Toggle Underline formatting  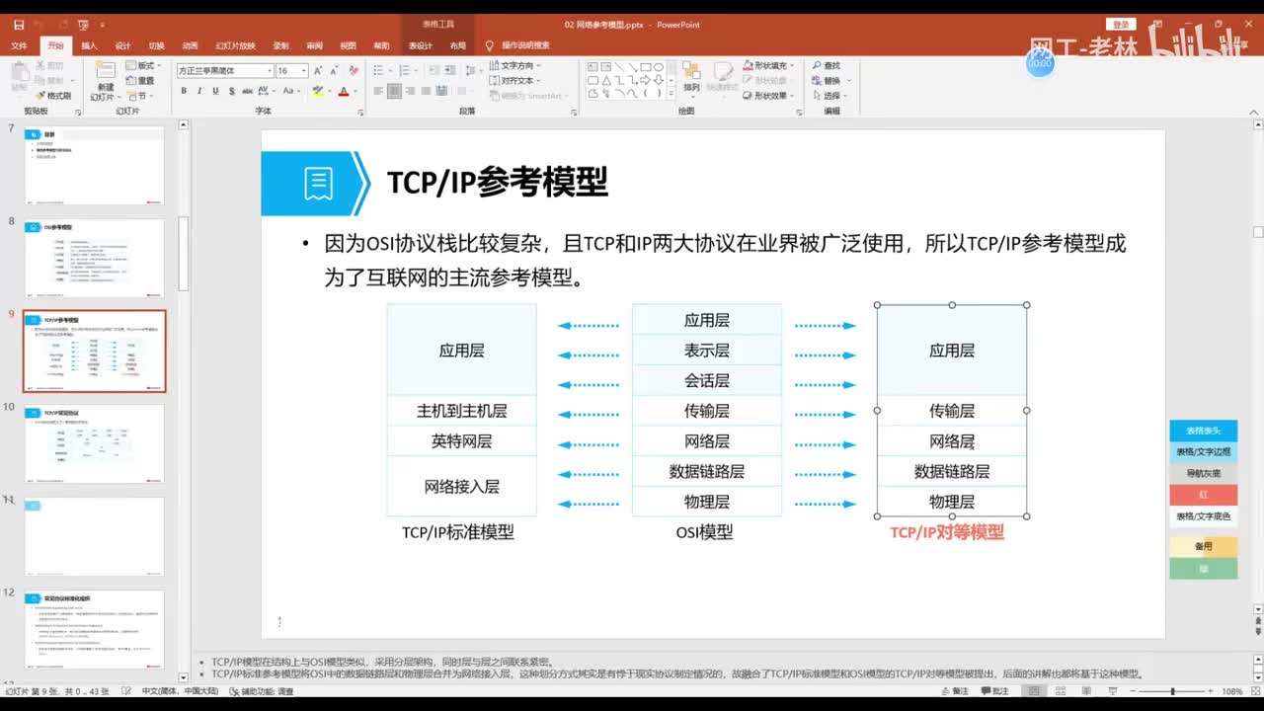tap(215, 91)
